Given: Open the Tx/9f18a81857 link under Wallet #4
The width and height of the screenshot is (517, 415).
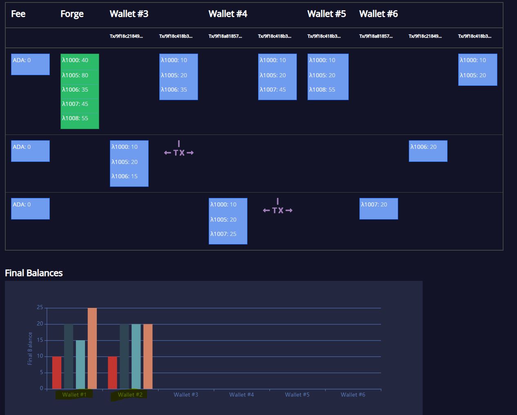Looking at the screenshot, I should click(225, 36).
